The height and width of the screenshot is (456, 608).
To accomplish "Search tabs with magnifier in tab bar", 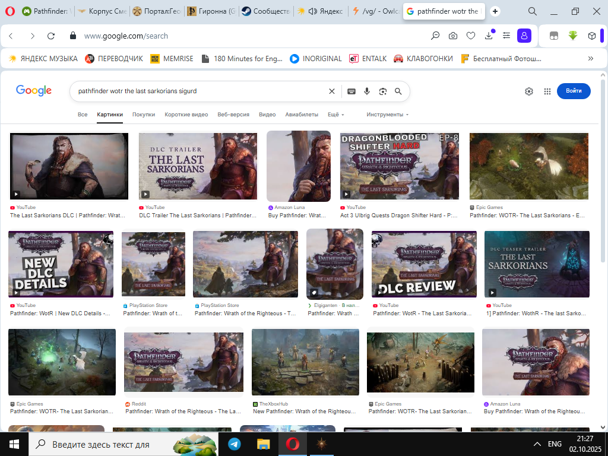I will tap(533, 11).
